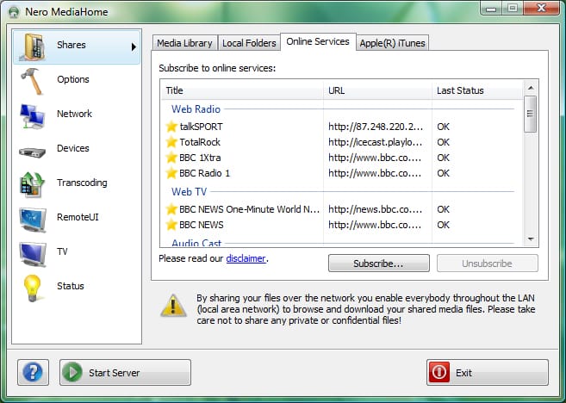The width and height of the screenshot is (566, 403).
Task: Select the BBC 1Xtra row title
Action: pos(200,158)
